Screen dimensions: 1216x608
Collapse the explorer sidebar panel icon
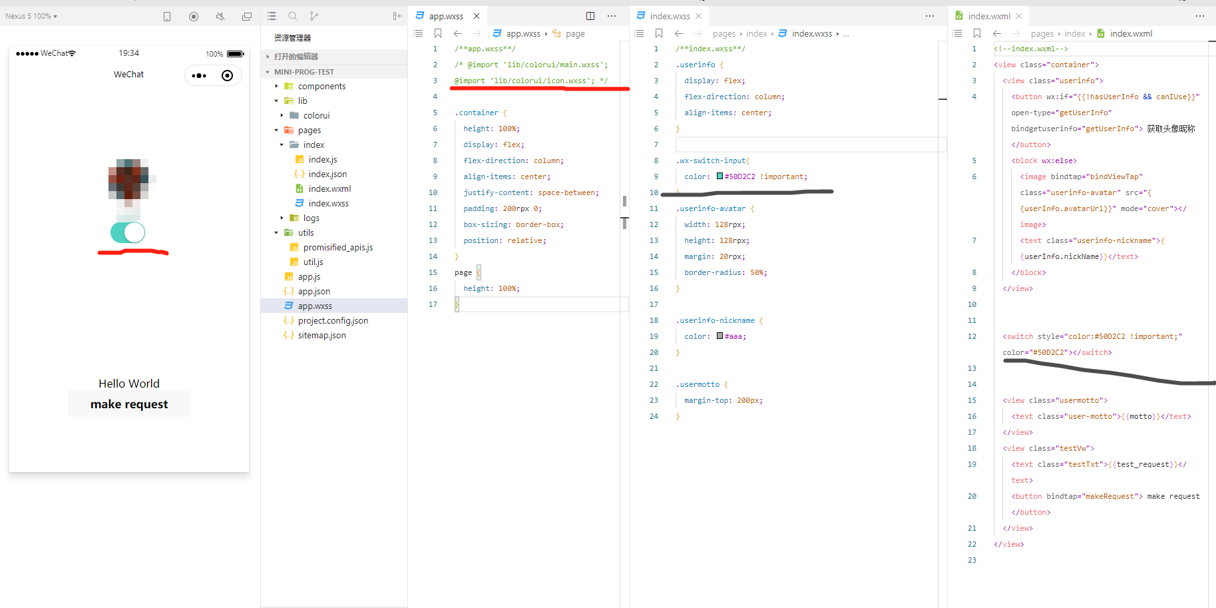(x=397, y=16)
